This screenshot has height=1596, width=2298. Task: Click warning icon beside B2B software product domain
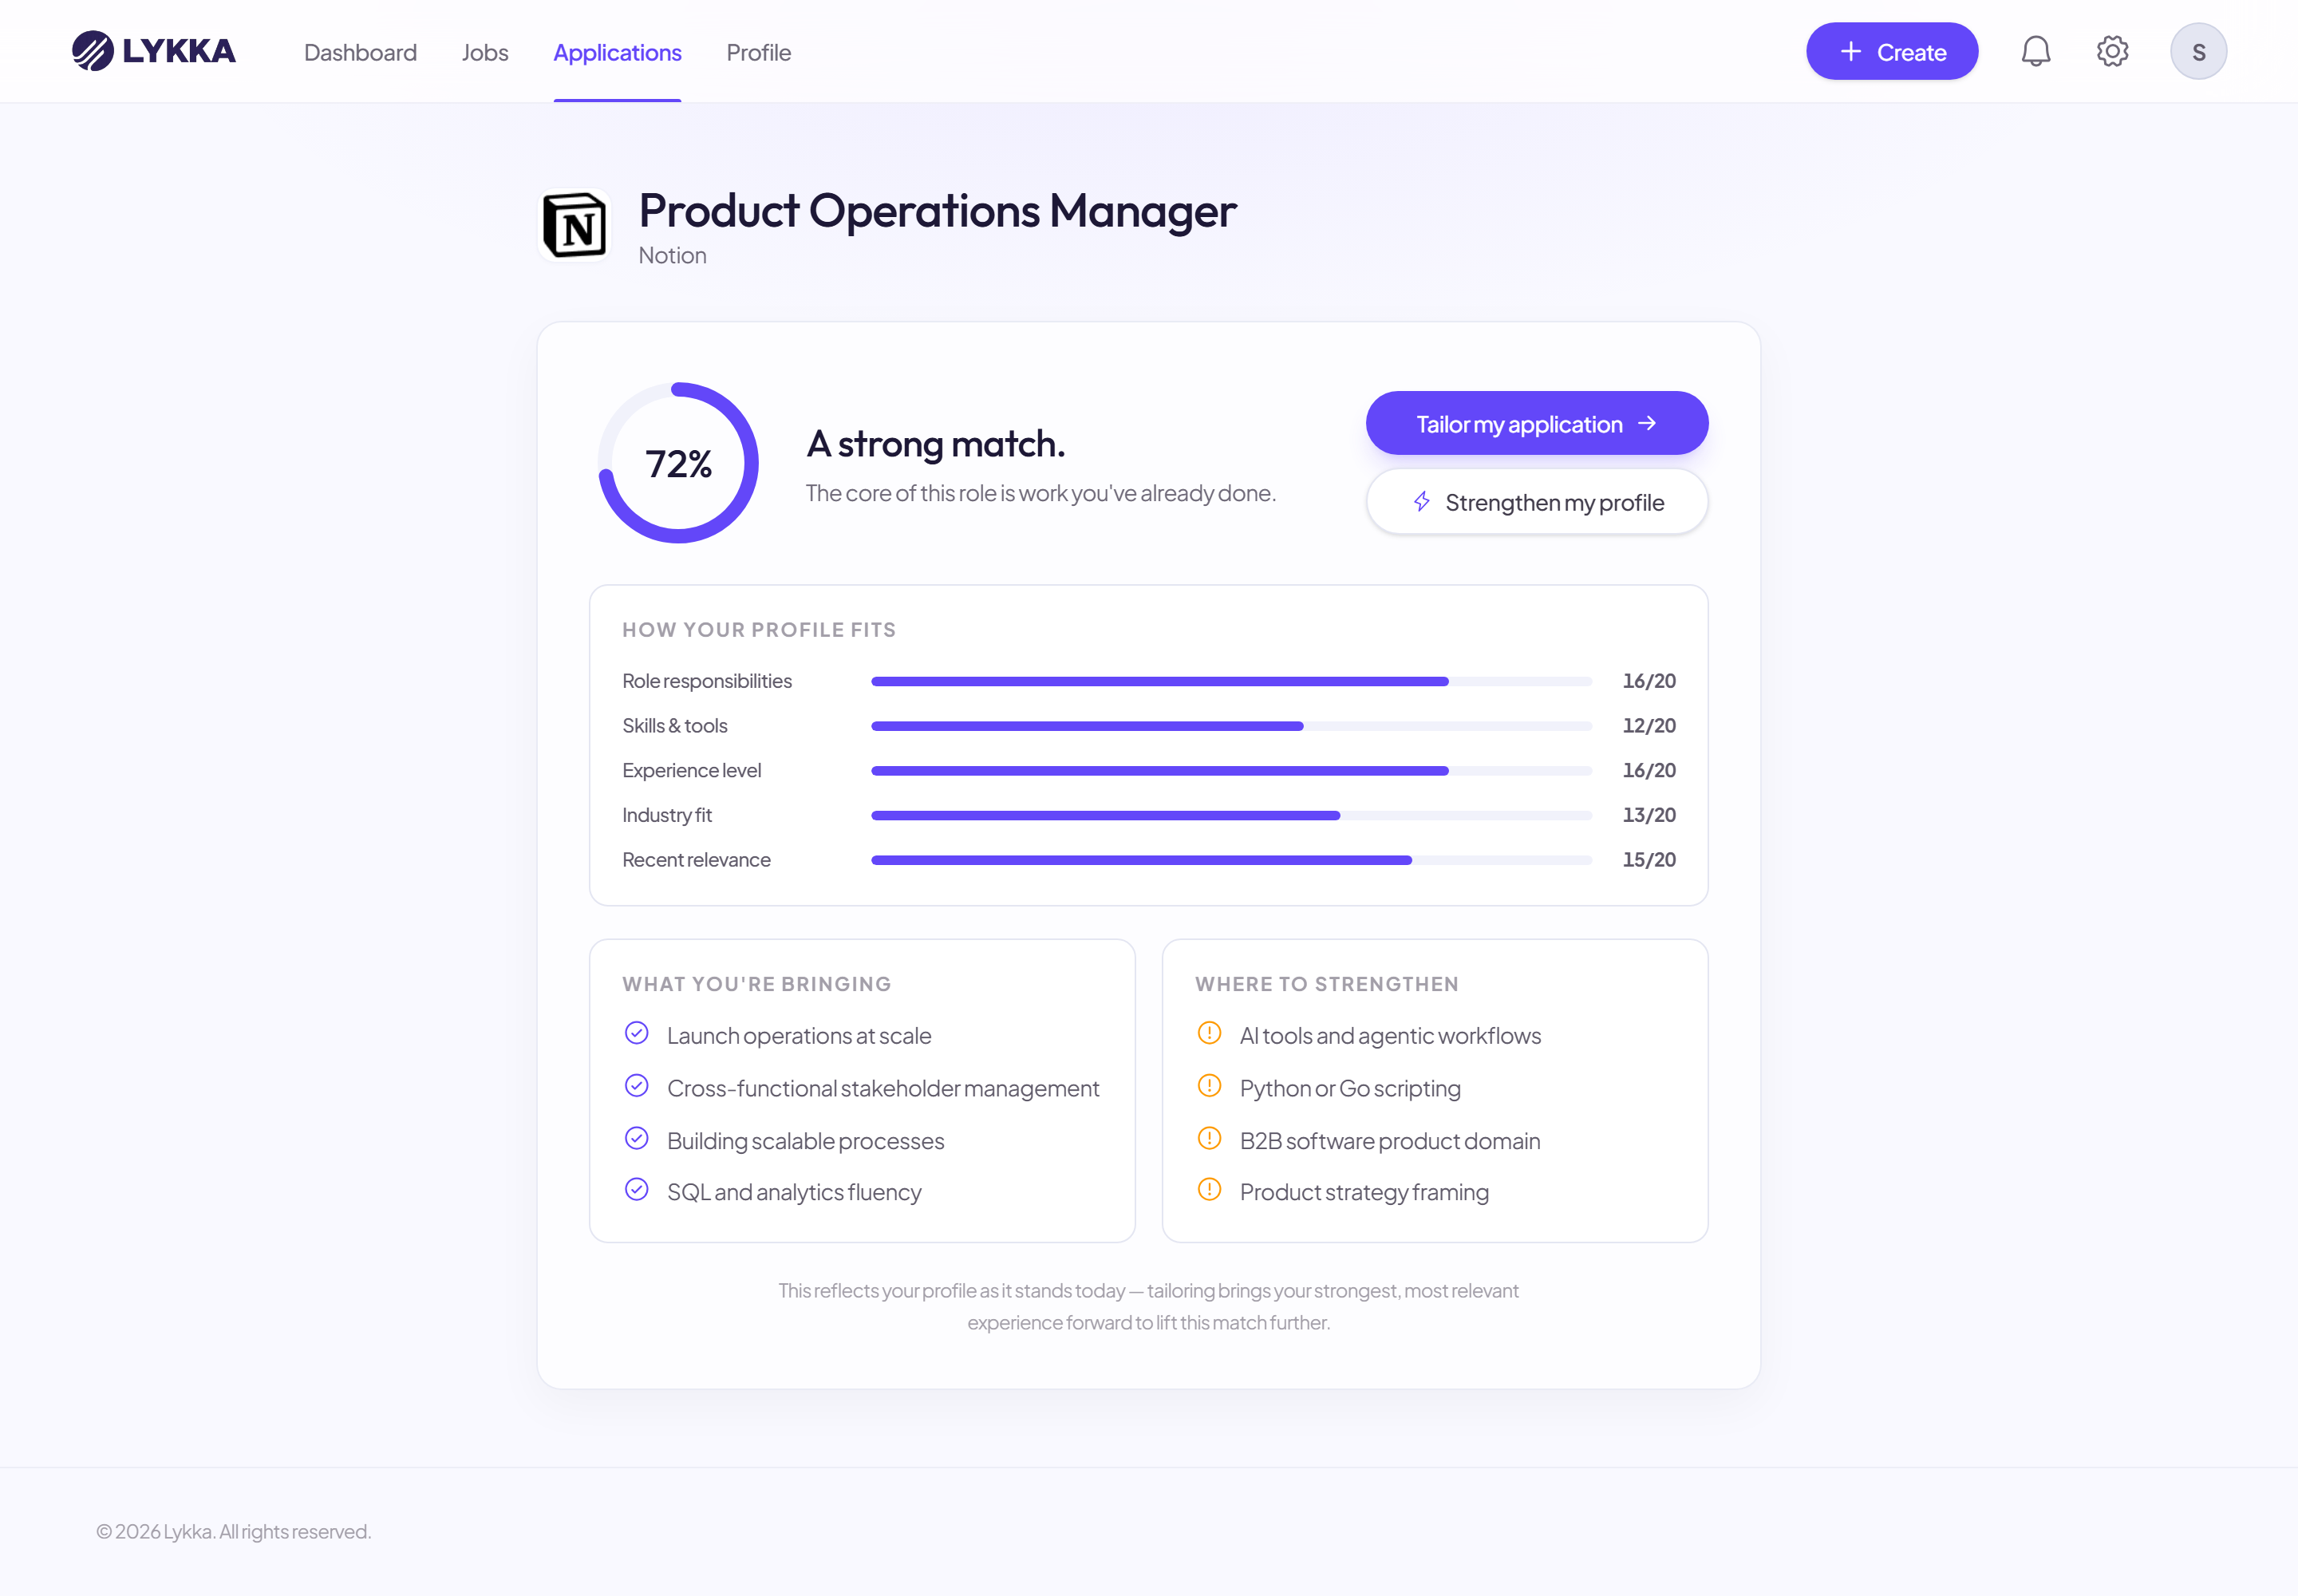click(x=1209, y=1138)
